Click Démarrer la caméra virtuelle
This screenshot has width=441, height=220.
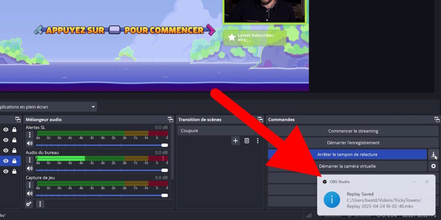[x=348, y=166]
